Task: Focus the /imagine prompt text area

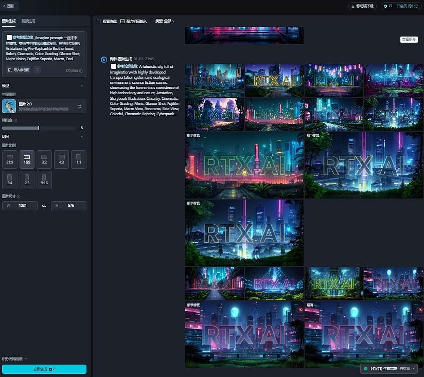Action: coord(44,48)
